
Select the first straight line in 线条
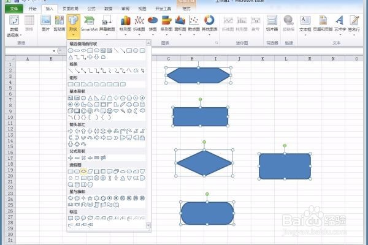pyautogui.click(x=71, y=70)
